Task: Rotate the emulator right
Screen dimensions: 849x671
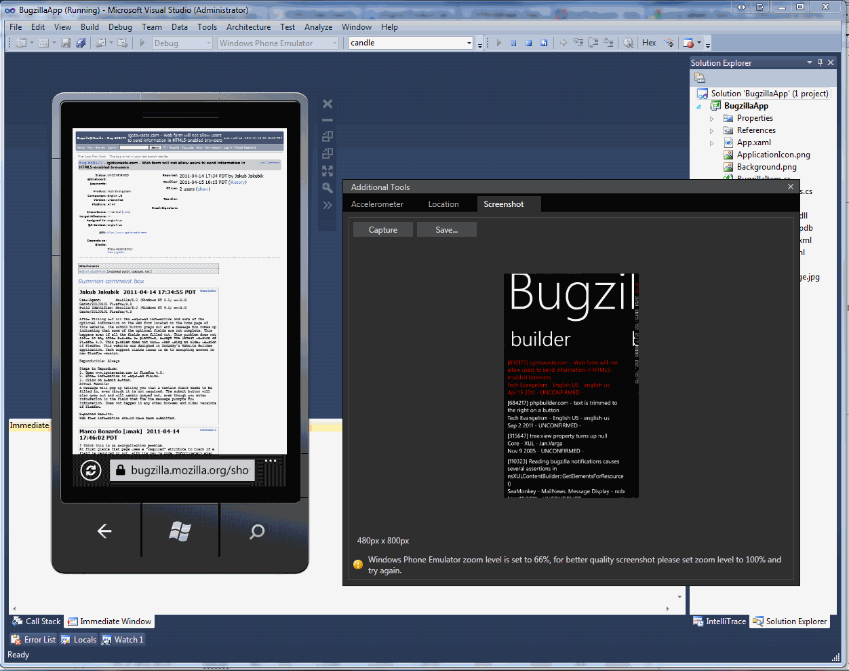Action: 328,153
